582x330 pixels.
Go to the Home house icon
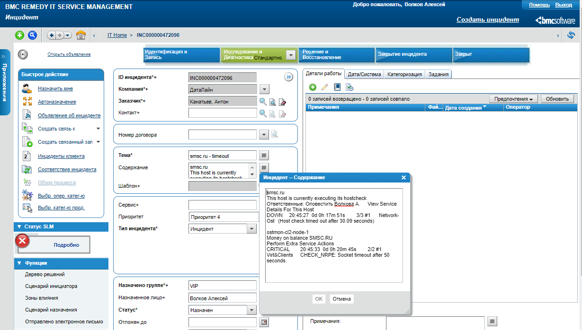coord(81,35)
